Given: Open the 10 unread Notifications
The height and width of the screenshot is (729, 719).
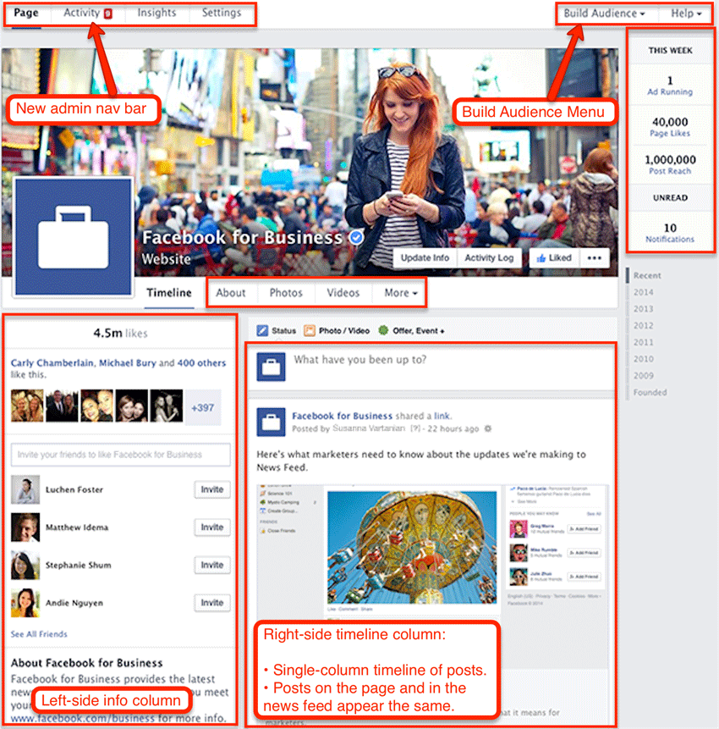Looking at the screenshot, I should 670,233.
